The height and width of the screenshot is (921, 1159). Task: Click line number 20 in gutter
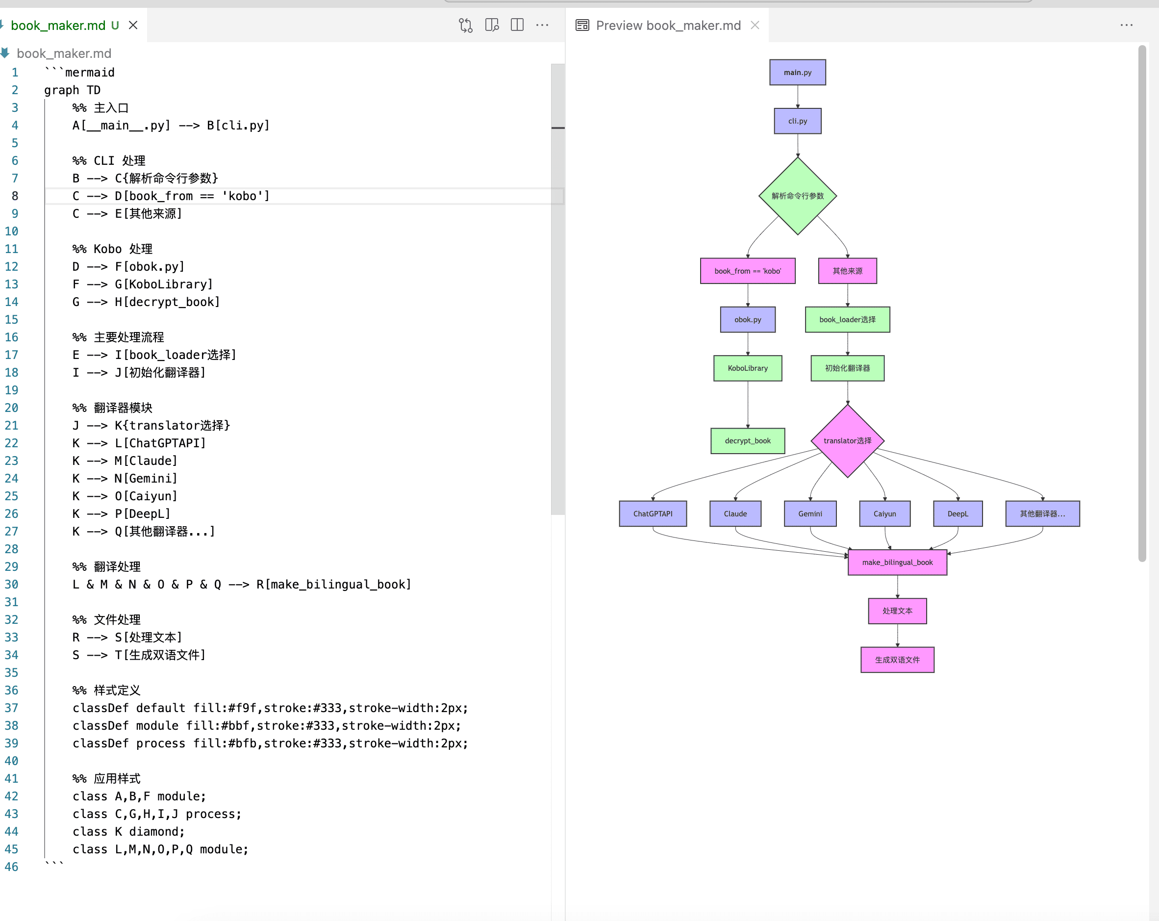coord(11,408)
